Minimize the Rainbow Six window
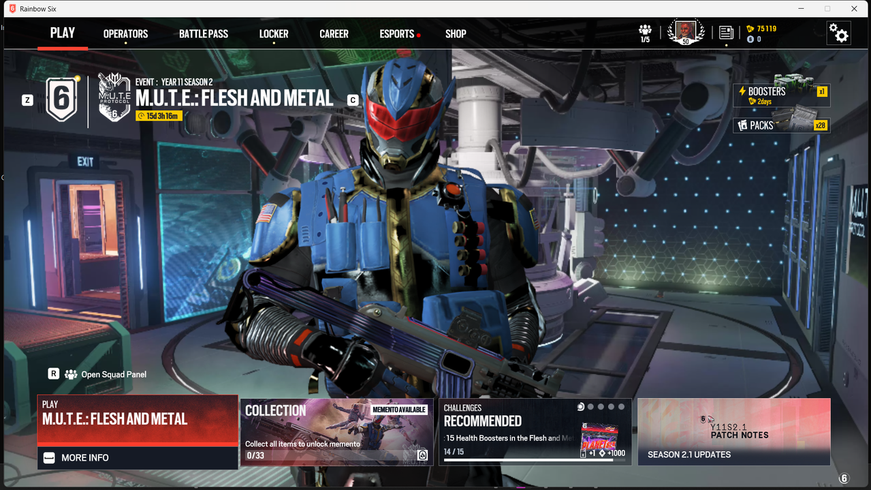Image resolution: width=871 pixels, height=490 pixels. [x=802, y=9]
